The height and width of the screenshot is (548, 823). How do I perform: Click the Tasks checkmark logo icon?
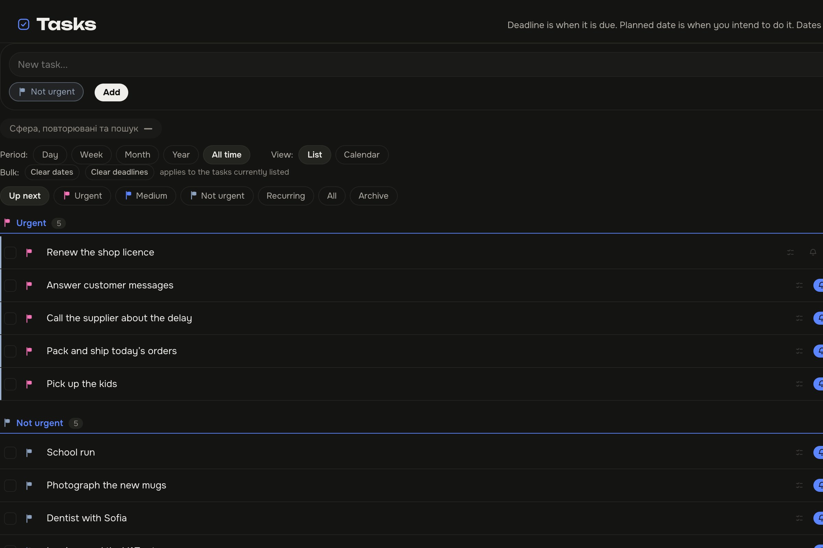tap(23, 24)
